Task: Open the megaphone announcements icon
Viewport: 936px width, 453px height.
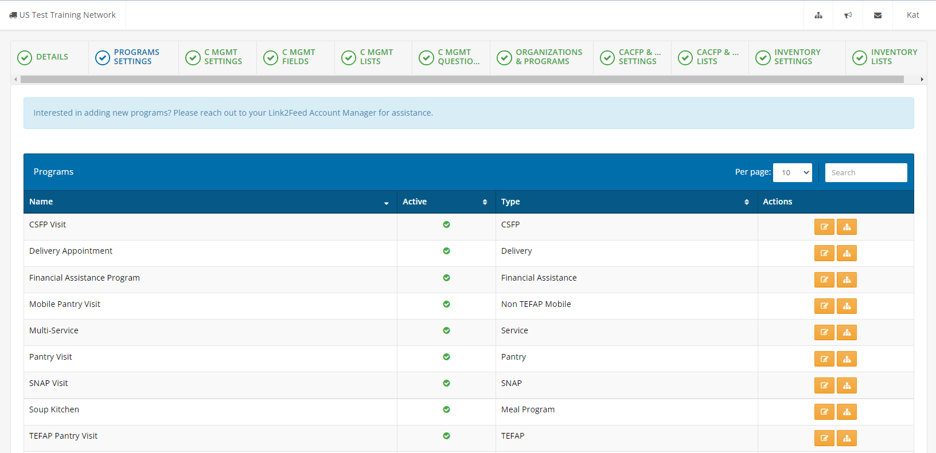Action: (848, 15)
